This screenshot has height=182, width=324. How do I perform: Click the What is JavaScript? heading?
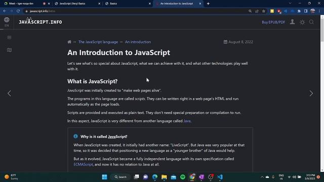click(x=92, y=81)
